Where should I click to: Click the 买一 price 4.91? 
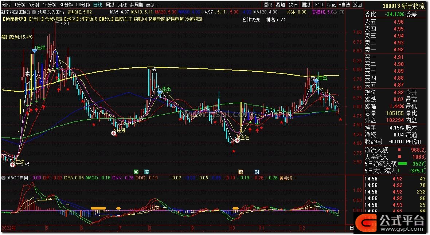click(x=399, y=57)
